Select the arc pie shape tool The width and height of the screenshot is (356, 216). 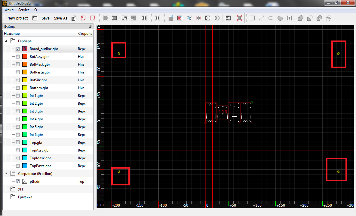pyautogui.click(x=280, y=18)
